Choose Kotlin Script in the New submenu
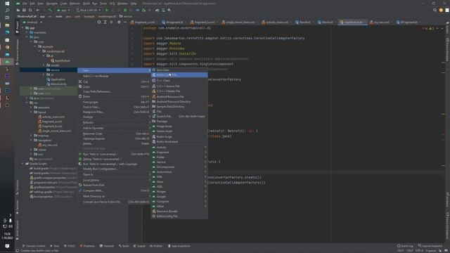 (x=179, y=137)
